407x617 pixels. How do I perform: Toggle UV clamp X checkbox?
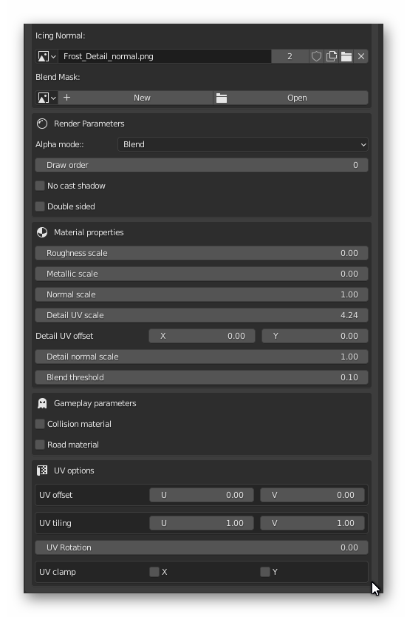(154, 572)
